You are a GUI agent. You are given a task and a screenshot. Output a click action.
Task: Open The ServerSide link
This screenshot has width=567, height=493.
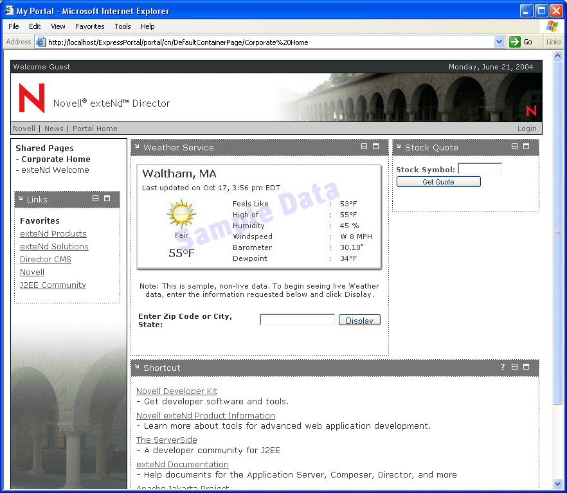coord(166,440)
